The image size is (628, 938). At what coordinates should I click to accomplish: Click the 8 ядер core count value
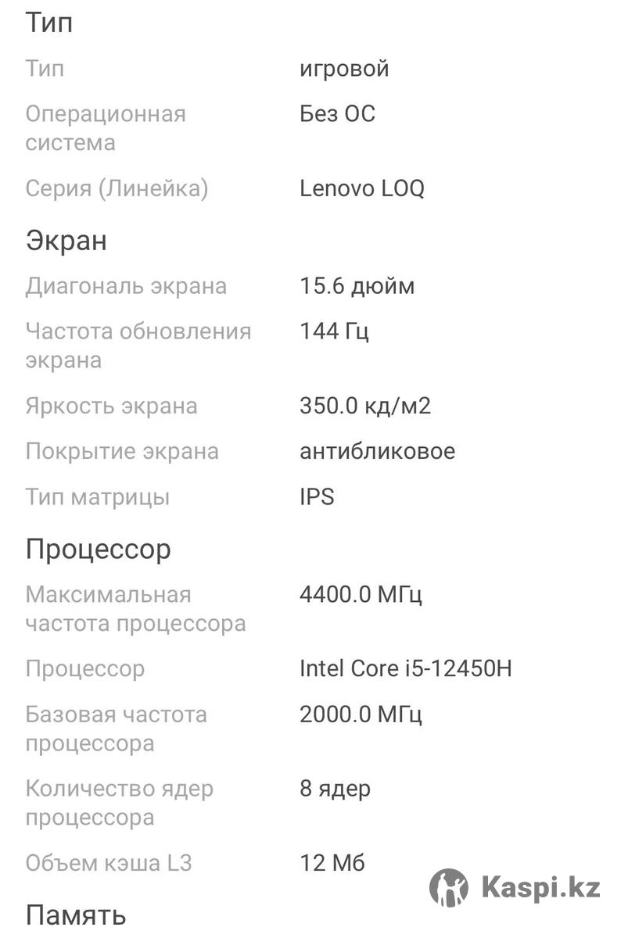click(336, 789)
